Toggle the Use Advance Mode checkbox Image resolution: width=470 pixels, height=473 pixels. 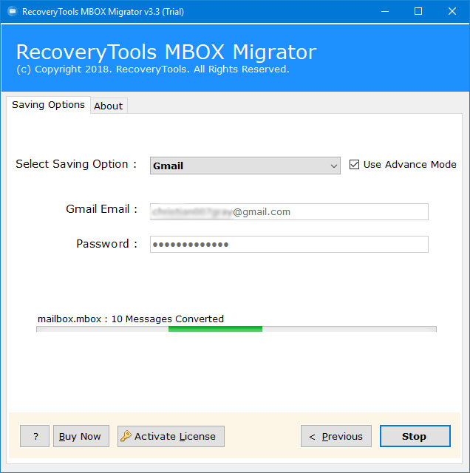(354, 165)
